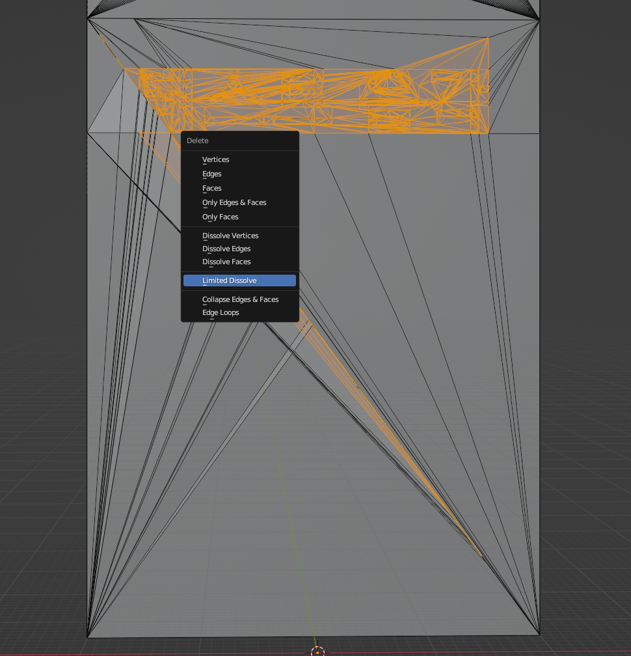
Task: Choose Dissolve Edges
Action: 239,249
